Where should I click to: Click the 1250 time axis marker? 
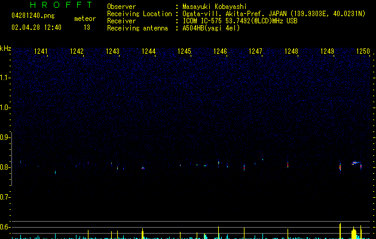[x=363, y=51]
